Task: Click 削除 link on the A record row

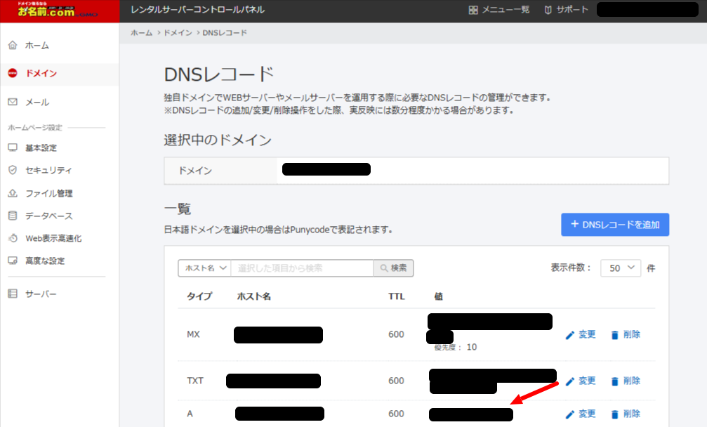Action: click(631, 414)
